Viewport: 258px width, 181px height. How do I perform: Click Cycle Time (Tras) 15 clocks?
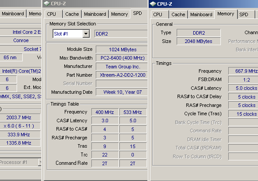[243, 114]
